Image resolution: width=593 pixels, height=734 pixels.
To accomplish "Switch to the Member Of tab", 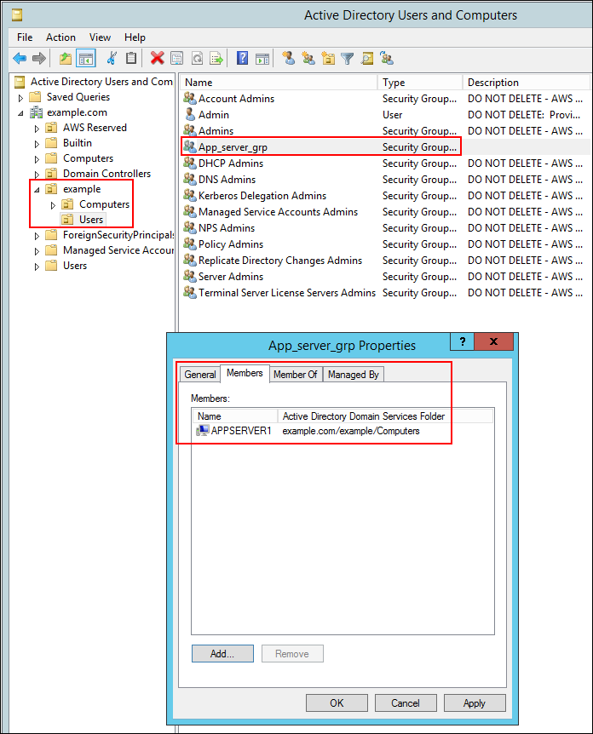I will point(295,375).
